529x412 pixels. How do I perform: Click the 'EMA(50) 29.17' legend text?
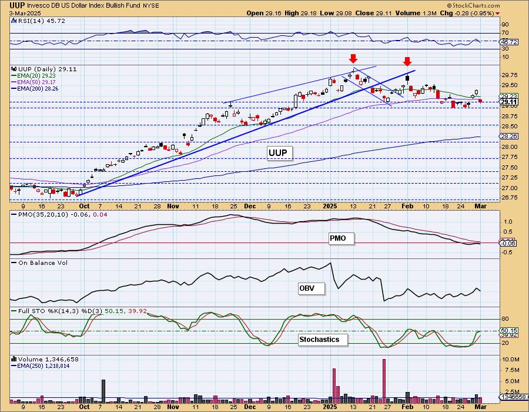[36, 82]
